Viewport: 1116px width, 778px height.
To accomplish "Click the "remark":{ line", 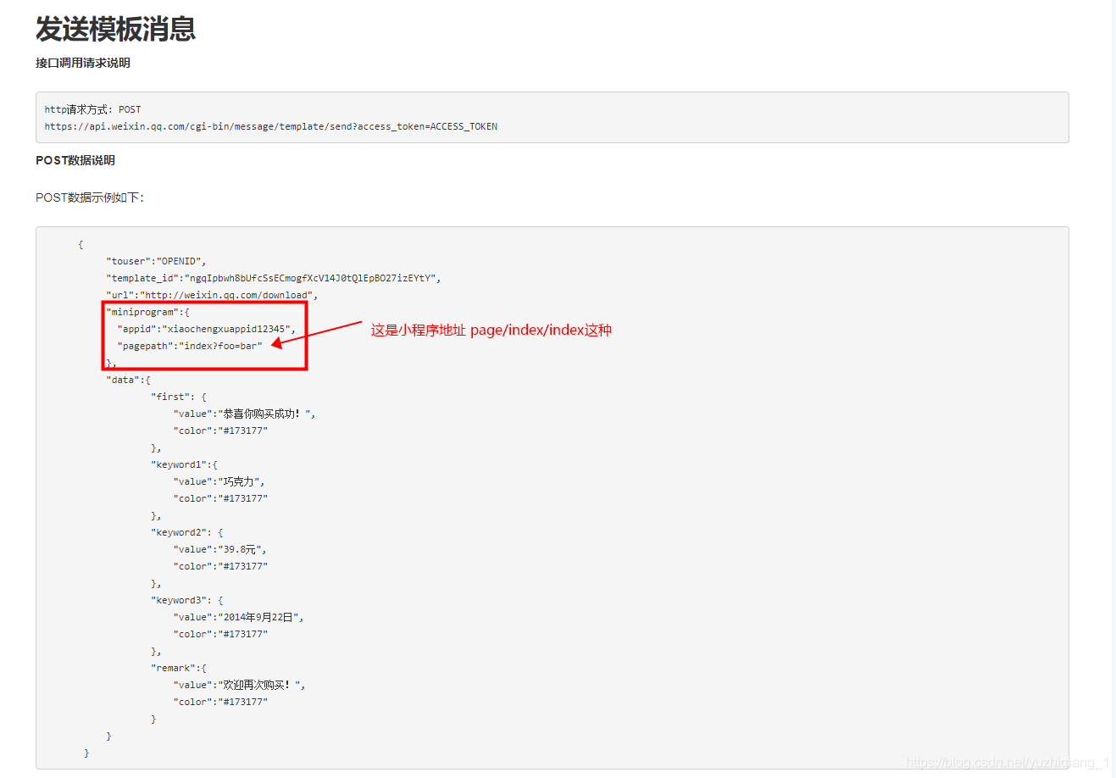I will [179, 668].
